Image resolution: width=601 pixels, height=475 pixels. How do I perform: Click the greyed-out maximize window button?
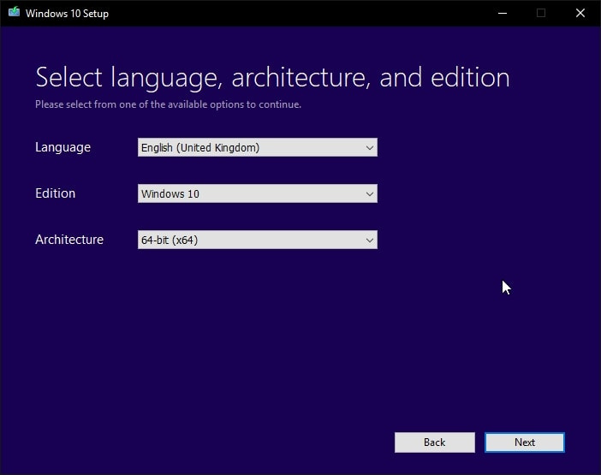pyautogui.click(x=540, y=13)
